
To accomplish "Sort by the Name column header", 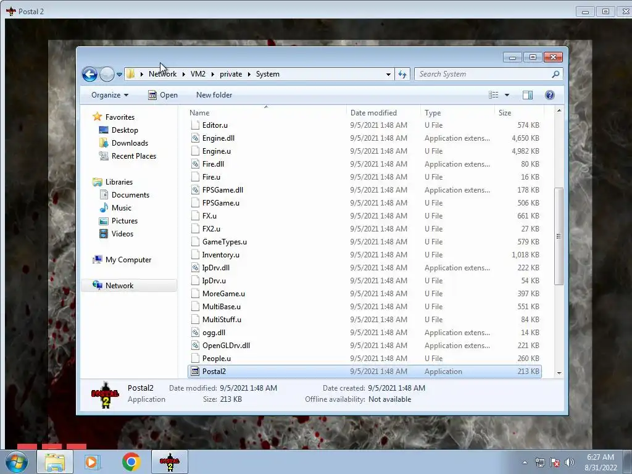I will (x=266, y=113).
